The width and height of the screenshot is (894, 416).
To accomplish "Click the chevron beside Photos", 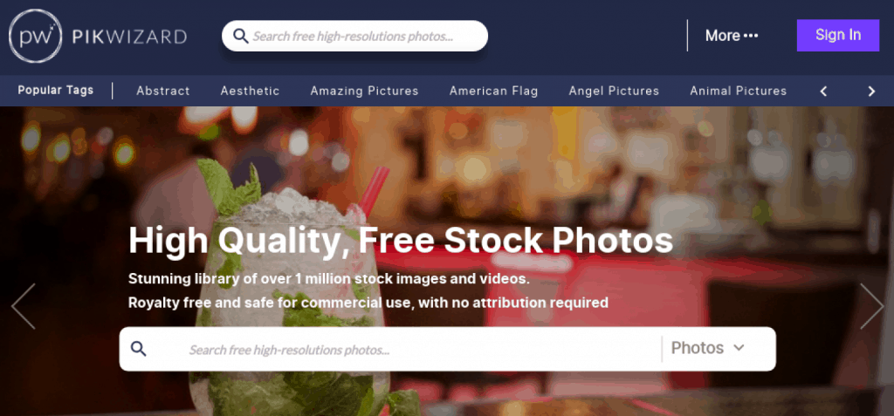I will [x=739, y=348].
